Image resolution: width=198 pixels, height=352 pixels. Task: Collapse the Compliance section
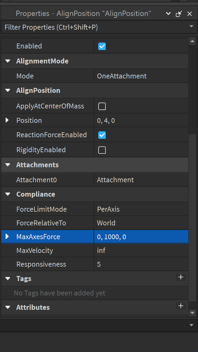tap(8, 194)
